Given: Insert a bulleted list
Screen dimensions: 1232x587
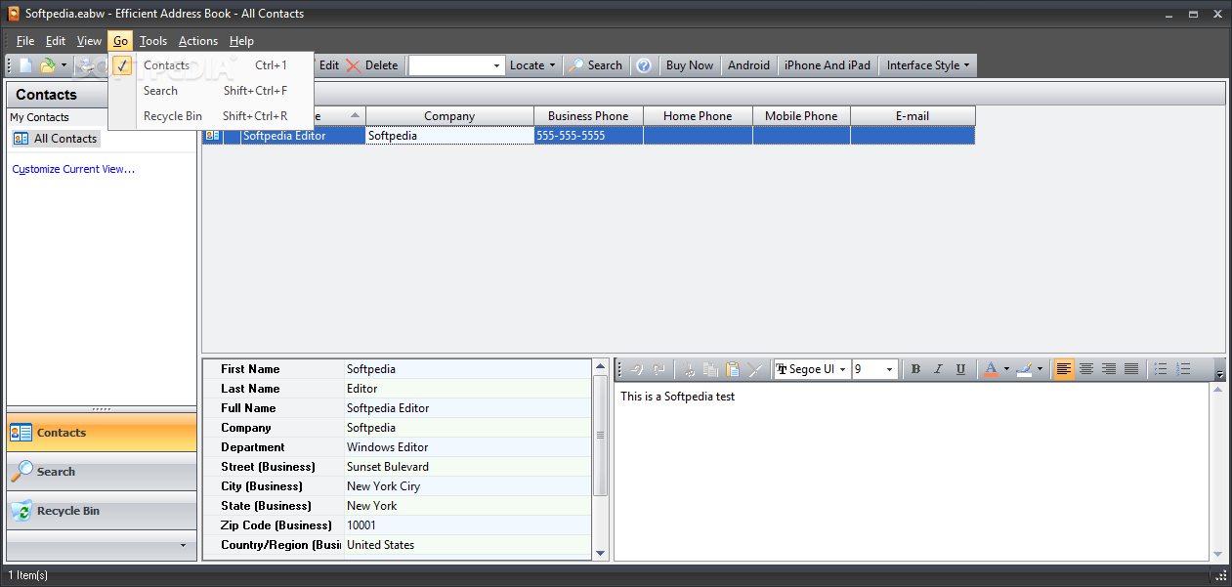Looking at the screenshot, I should pyautogui.click(x=1161, y=369).
